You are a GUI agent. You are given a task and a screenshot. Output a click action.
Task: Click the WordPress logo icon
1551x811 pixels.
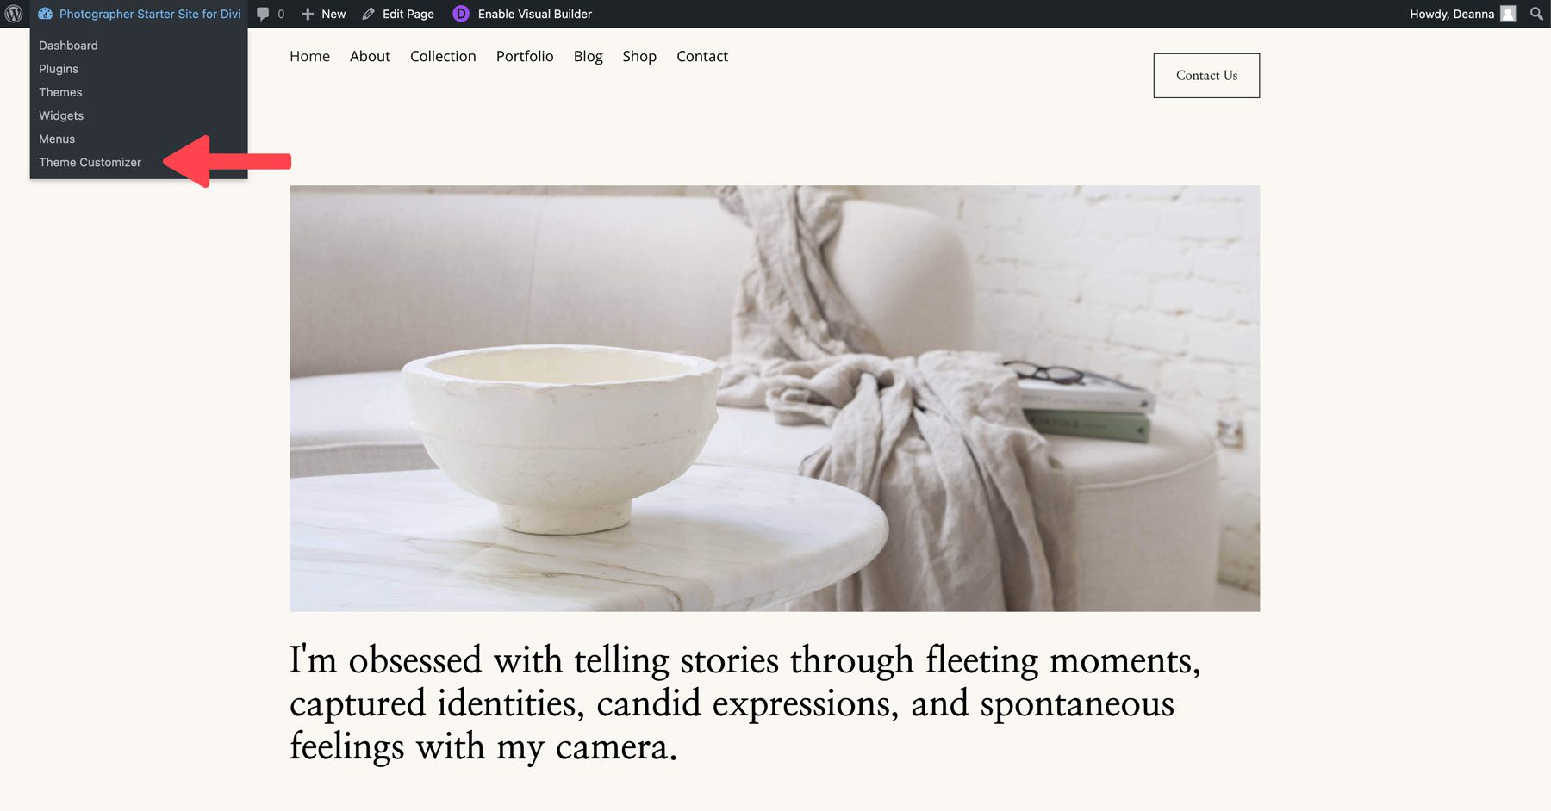[x=14, y=14]
